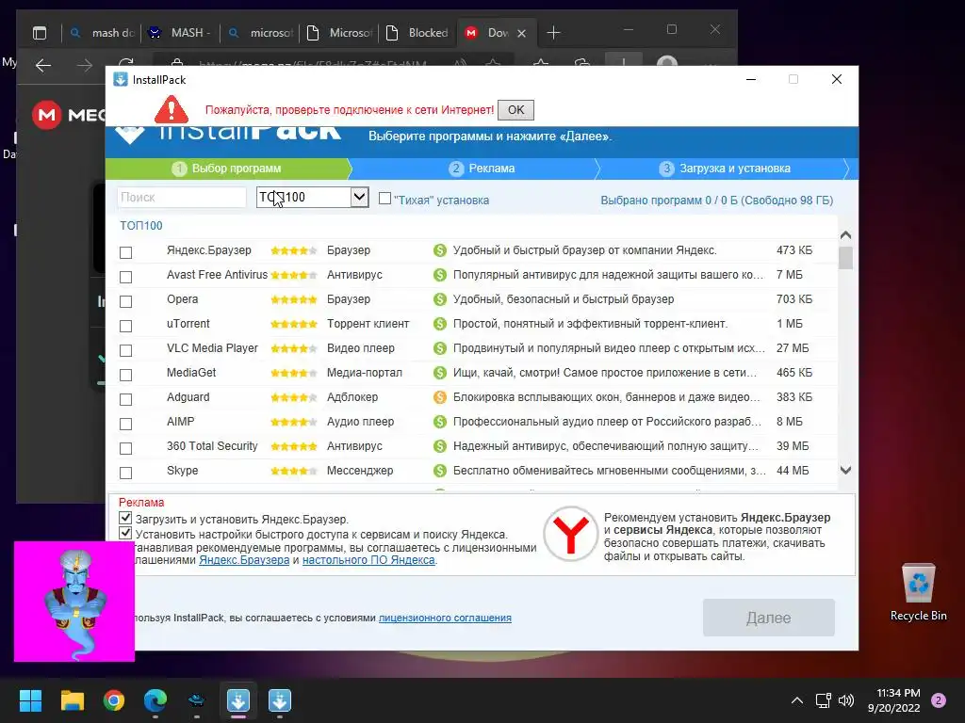Check the Skype checkbox

click(x=125, y=473)
